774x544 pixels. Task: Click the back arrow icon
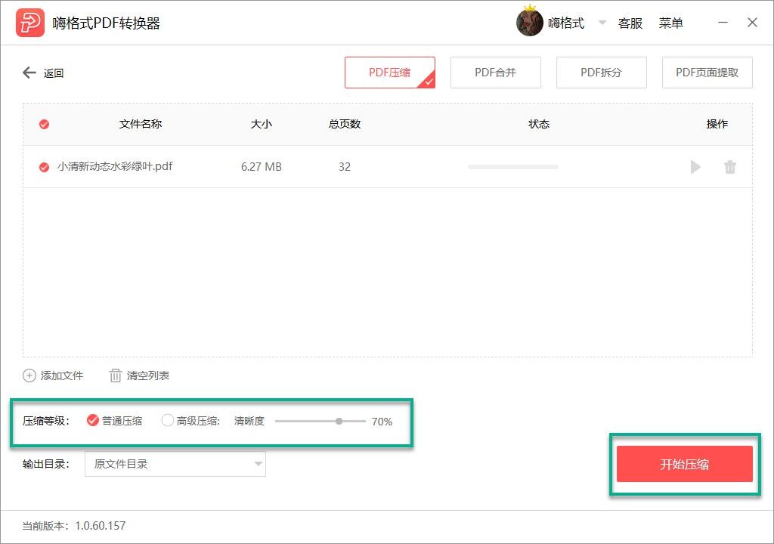[x=29, y=73]
